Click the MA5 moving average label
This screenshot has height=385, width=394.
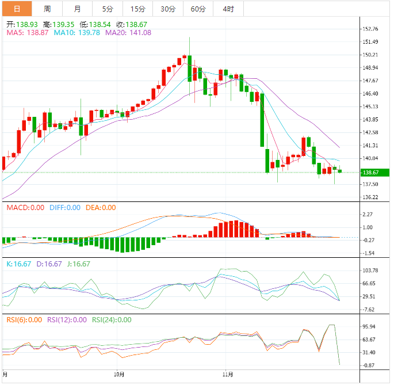click(x=27, y=33)
